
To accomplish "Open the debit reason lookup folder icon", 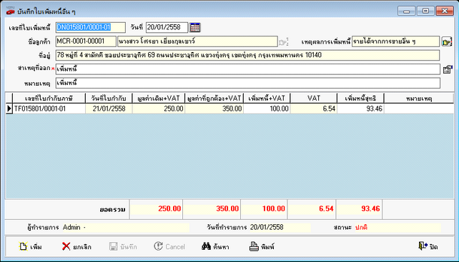I will 447,42.
